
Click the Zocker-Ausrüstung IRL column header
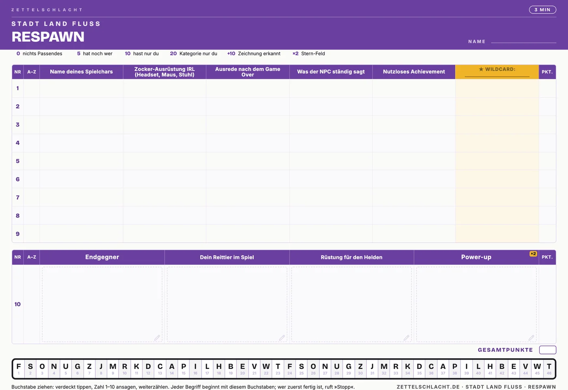point(165,72)
